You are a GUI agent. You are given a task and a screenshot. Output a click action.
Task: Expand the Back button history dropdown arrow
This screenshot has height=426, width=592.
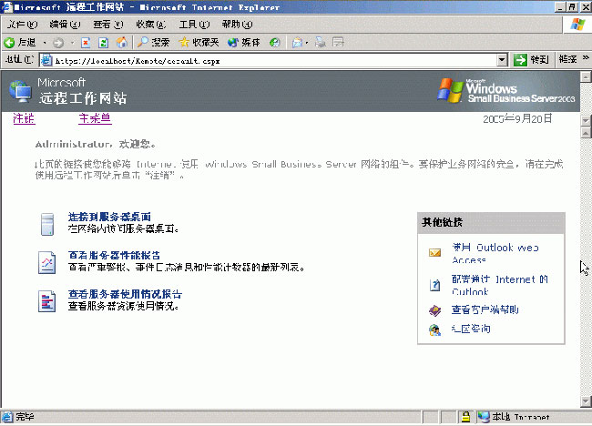45,43
